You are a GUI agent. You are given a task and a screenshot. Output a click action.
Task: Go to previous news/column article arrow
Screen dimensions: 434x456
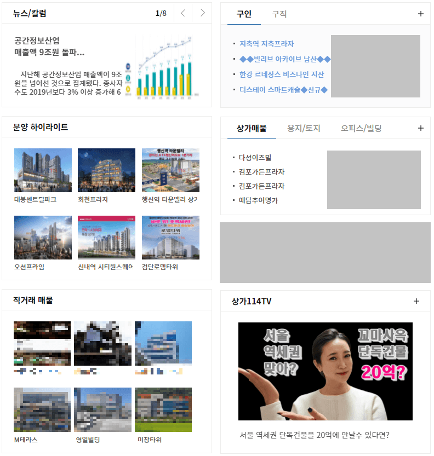coord(183,13)
